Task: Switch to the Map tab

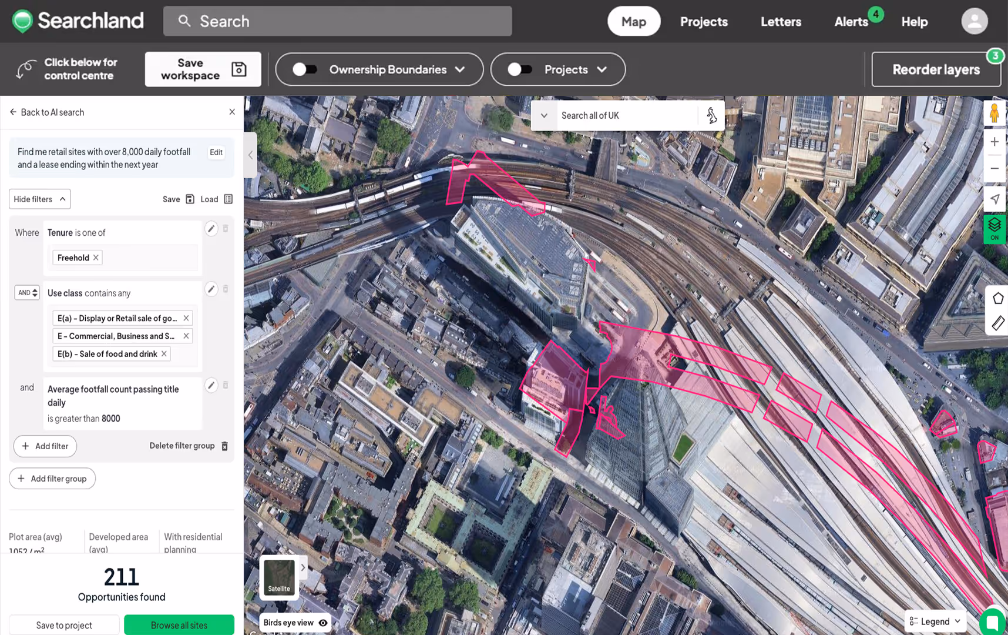Action: click(x=634, y=21)
